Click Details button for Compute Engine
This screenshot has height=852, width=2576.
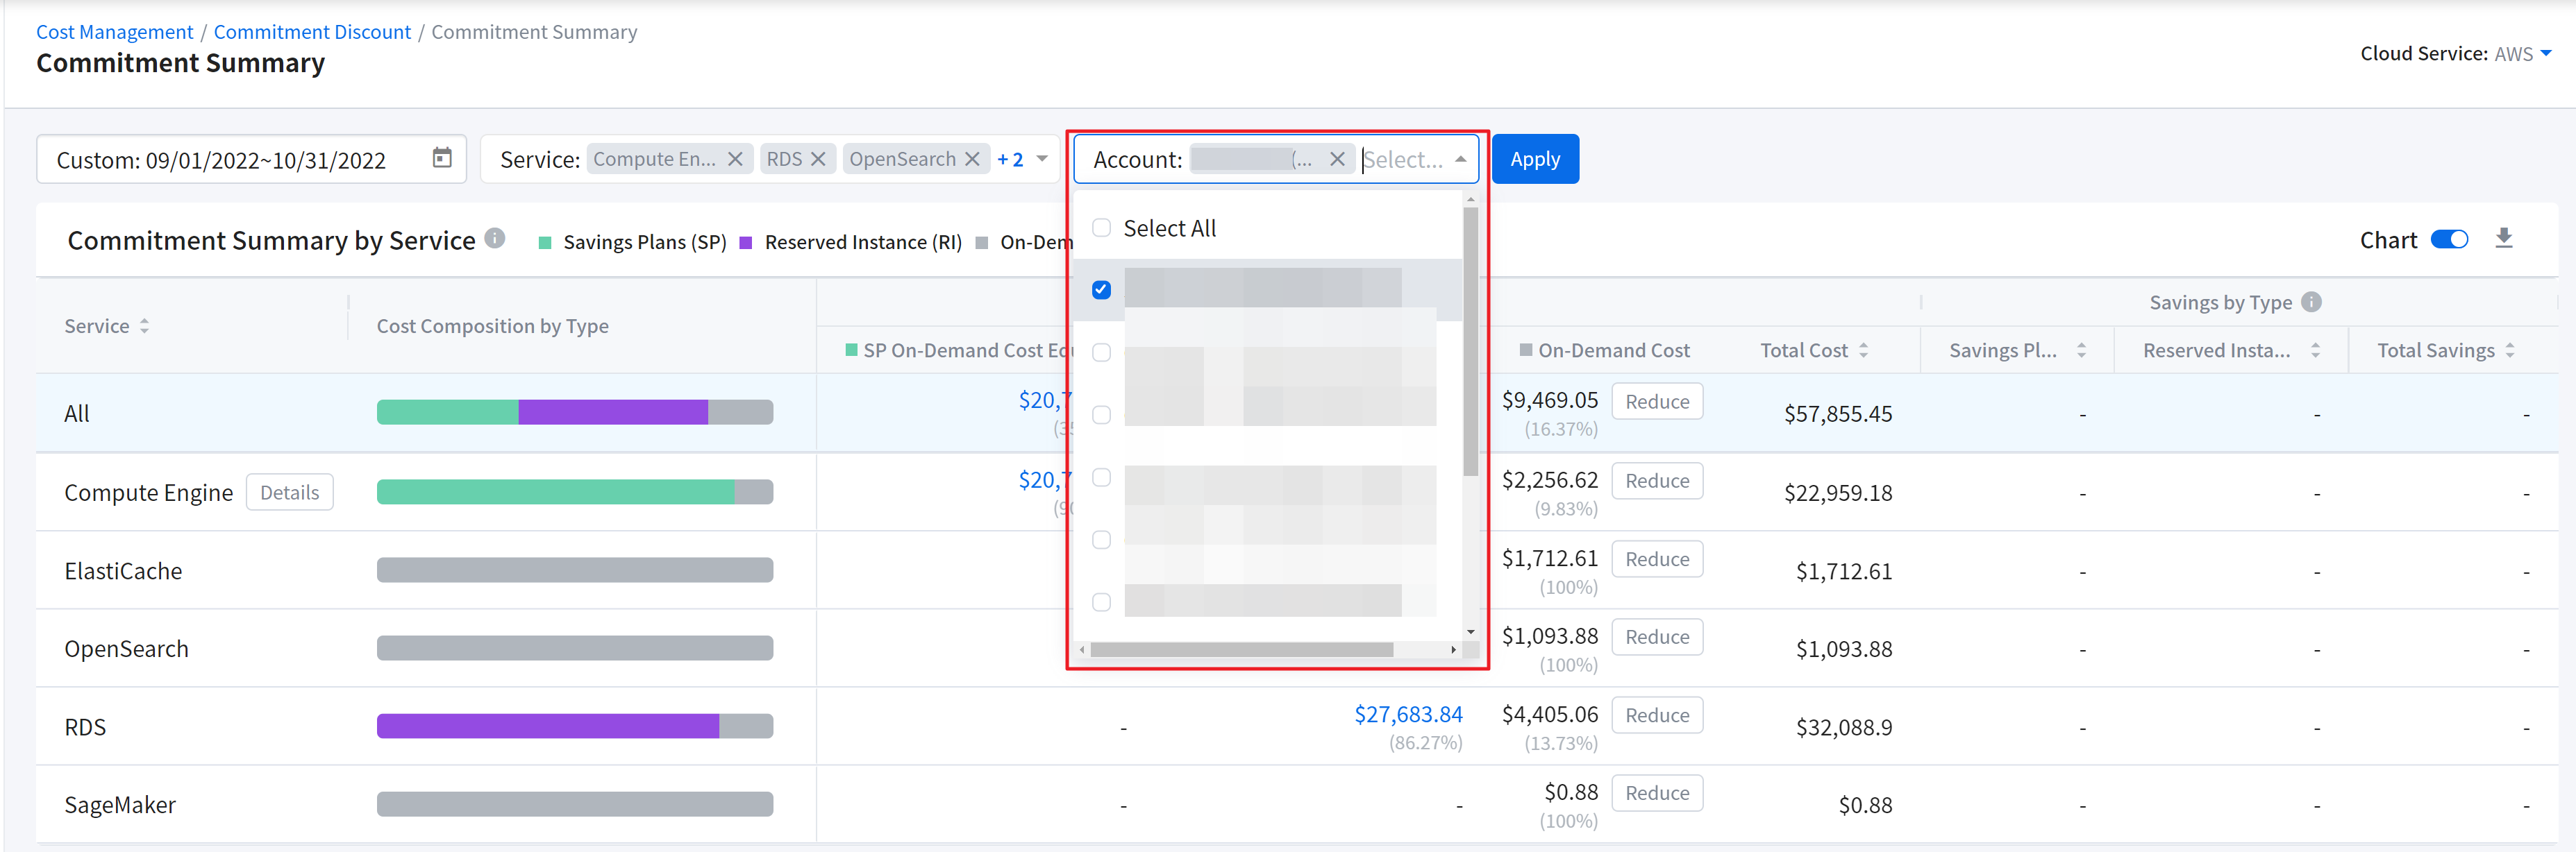(289, 493)
